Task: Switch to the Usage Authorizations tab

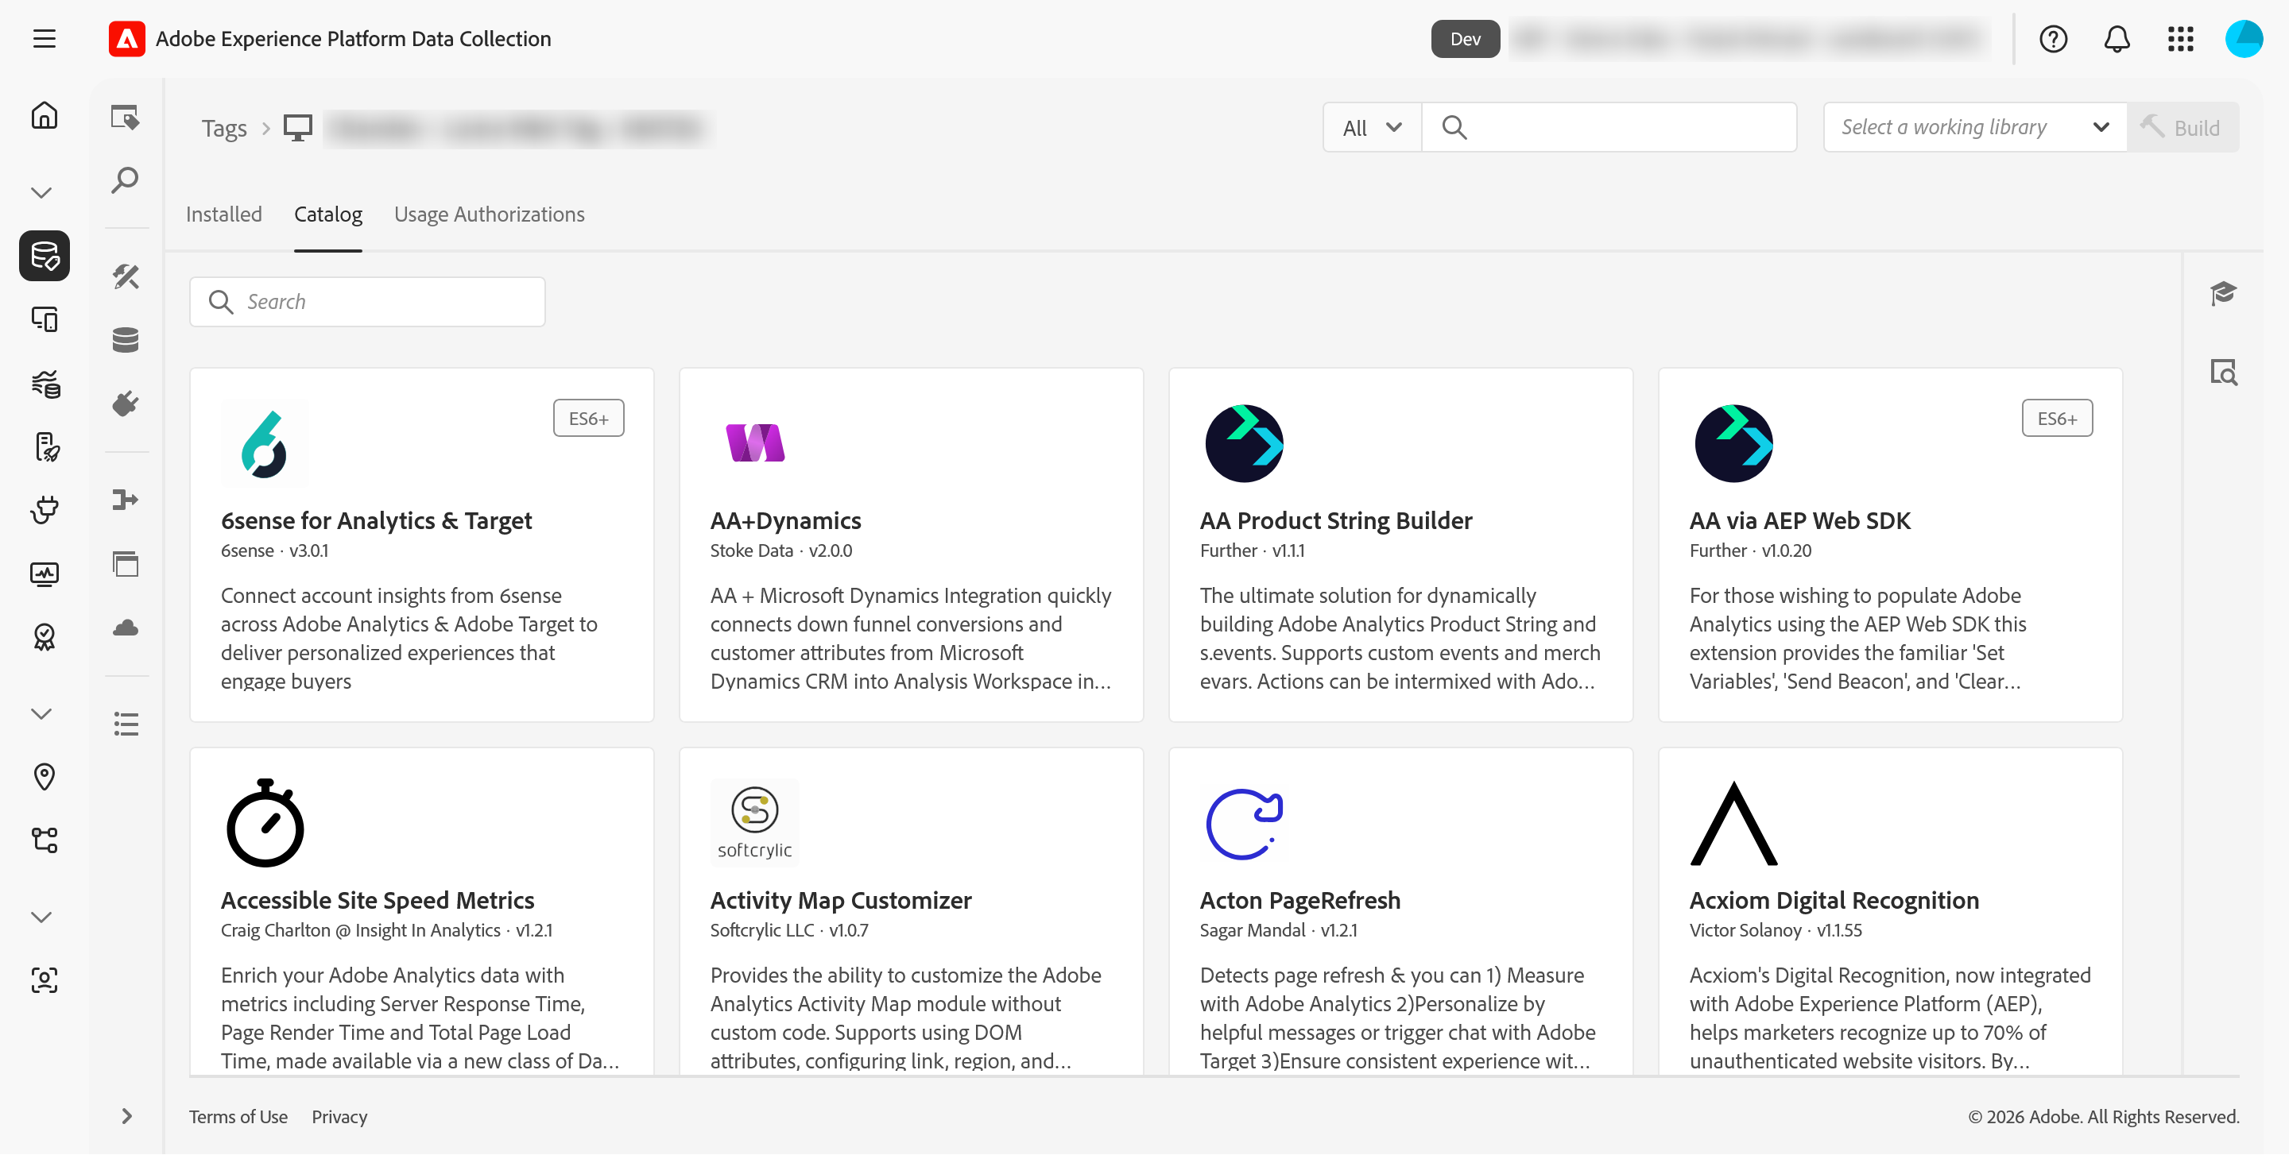Action: coord(489,214)
